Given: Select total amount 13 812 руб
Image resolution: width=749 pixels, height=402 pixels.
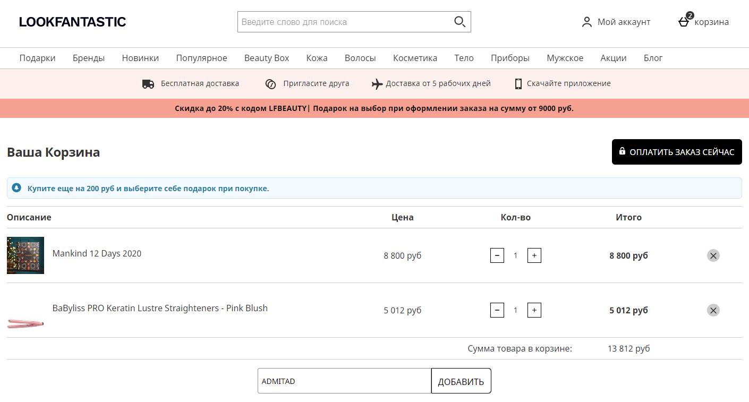Looking at the screenshot, I should click(x=629, y=348).
